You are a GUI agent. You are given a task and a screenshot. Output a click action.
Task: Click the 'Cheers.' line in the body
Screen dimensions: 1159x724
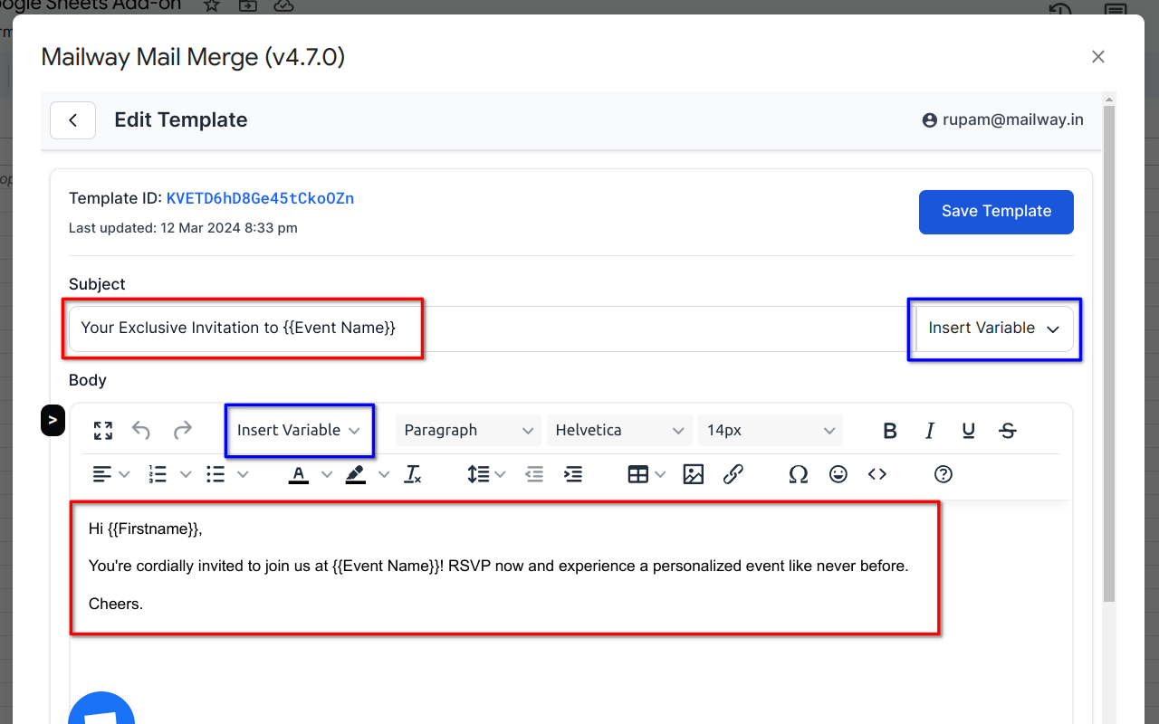tap(116, 604)
